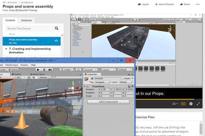The width and height of the screenshot is (205, 136).
Task: Select Hand tool in video Unity toolbar
Action: [73, 19]
